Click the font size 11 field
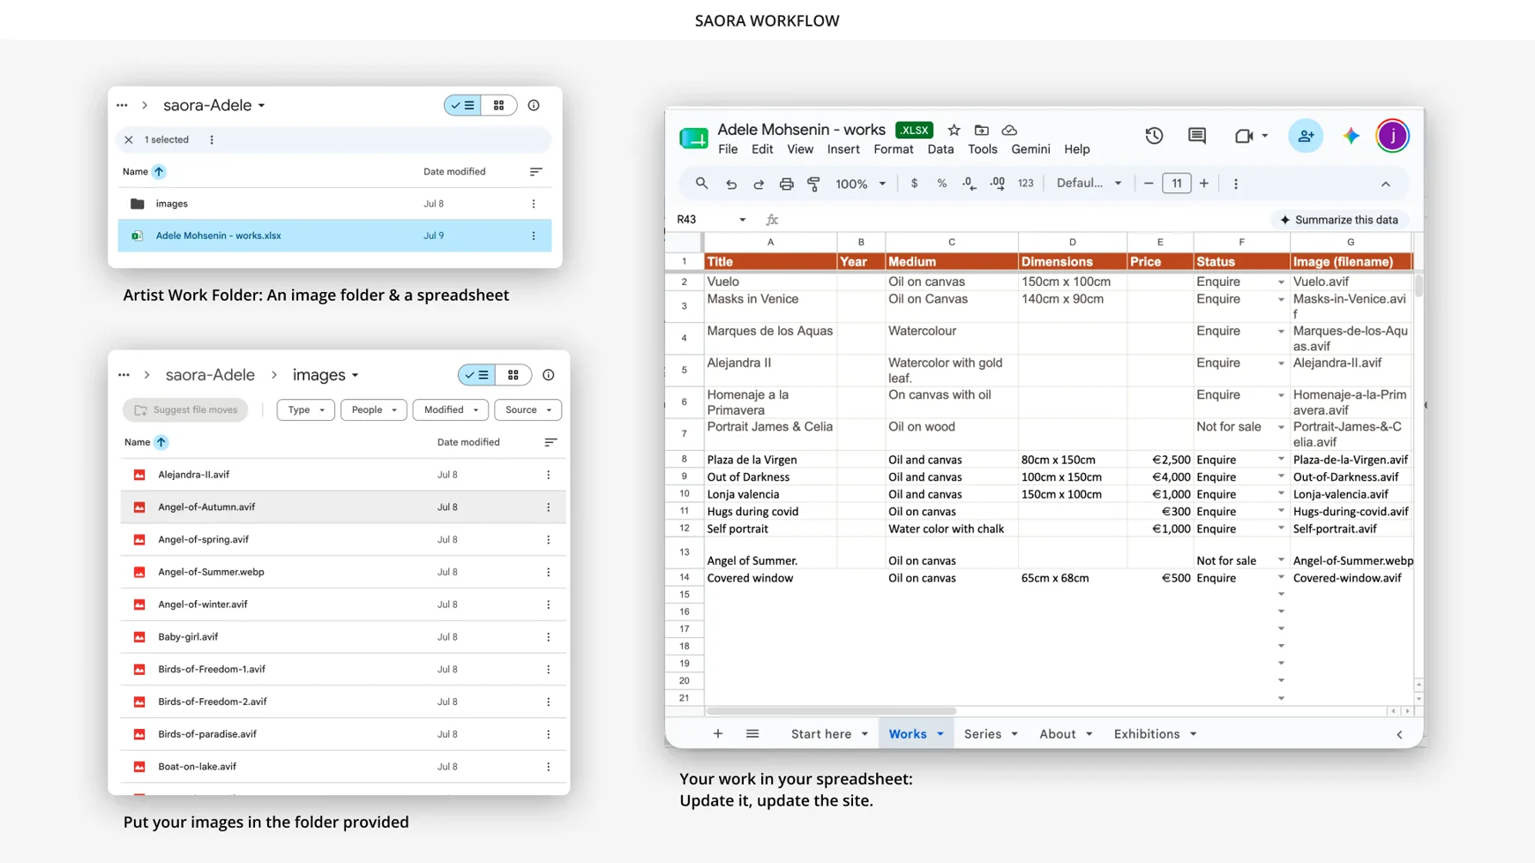1535x863 pixels. pos(1177,184)
